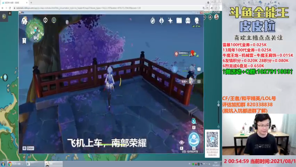296x167 pixels.
Task: Use the gadget Z icon
Action: [194, 121]
